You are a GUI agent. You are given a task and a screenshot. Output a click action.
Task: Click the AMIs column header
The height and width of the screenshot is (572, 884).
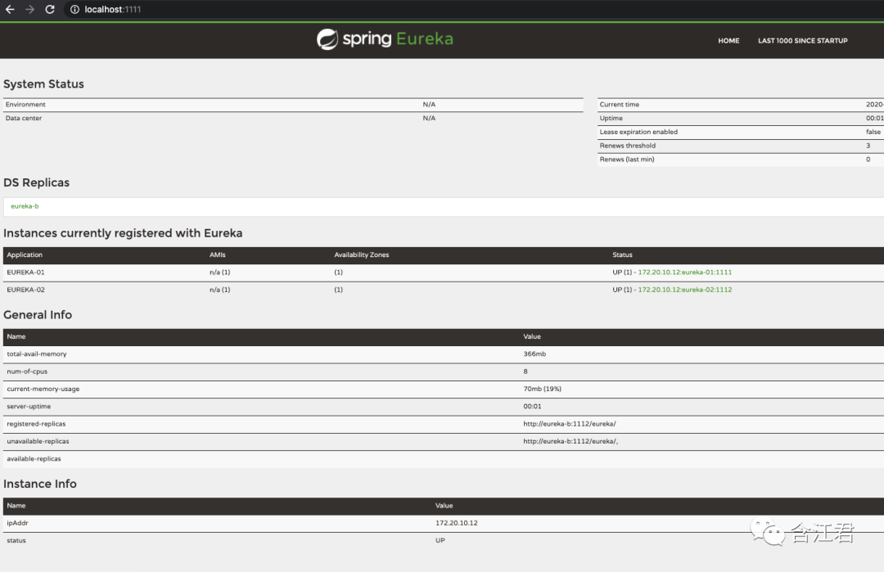click(218, 254)
